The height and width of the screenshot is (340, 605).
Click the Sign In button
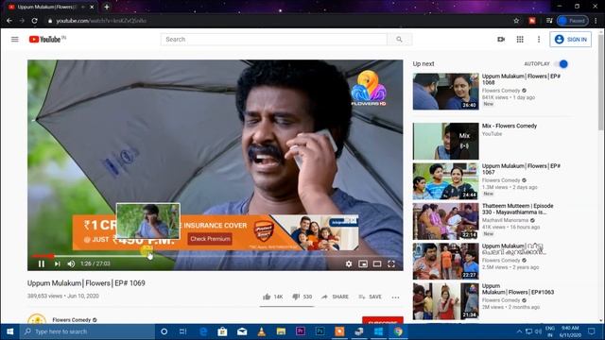(570, 40)
